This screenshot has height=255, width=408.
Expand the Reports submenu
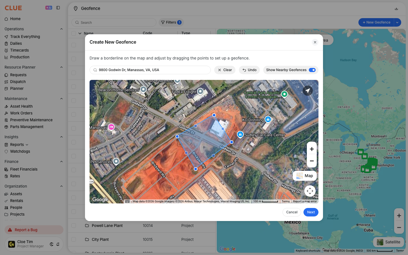coord(27,145)
